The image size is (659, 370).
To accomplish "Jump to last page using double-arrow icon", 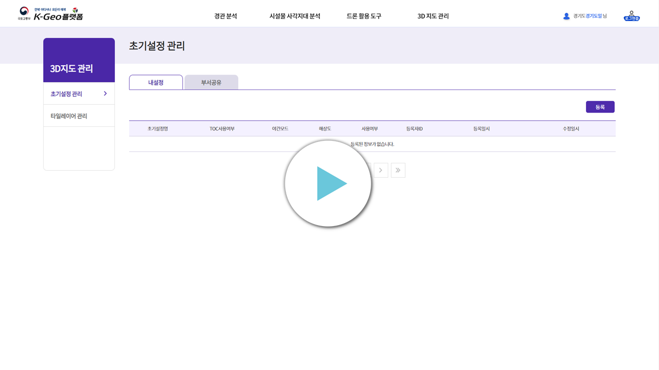I will (398, 170).
